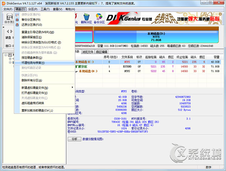Viewport: 226px width, 171px height.
Task: Click the 保存更改 save changes toolbar icon
Action: (x=9, y=18)
